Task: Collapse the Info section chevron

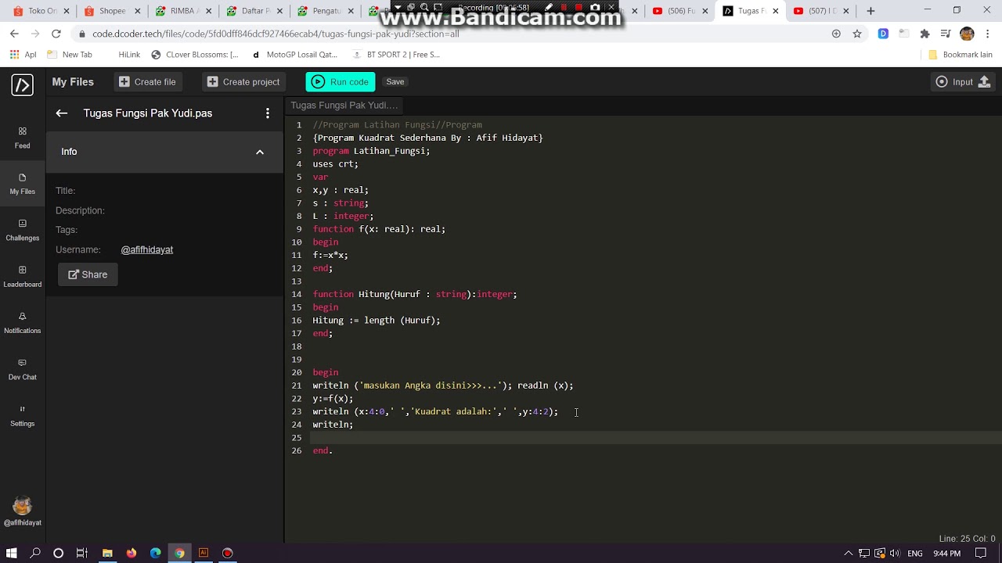Action: click(260, 152)
